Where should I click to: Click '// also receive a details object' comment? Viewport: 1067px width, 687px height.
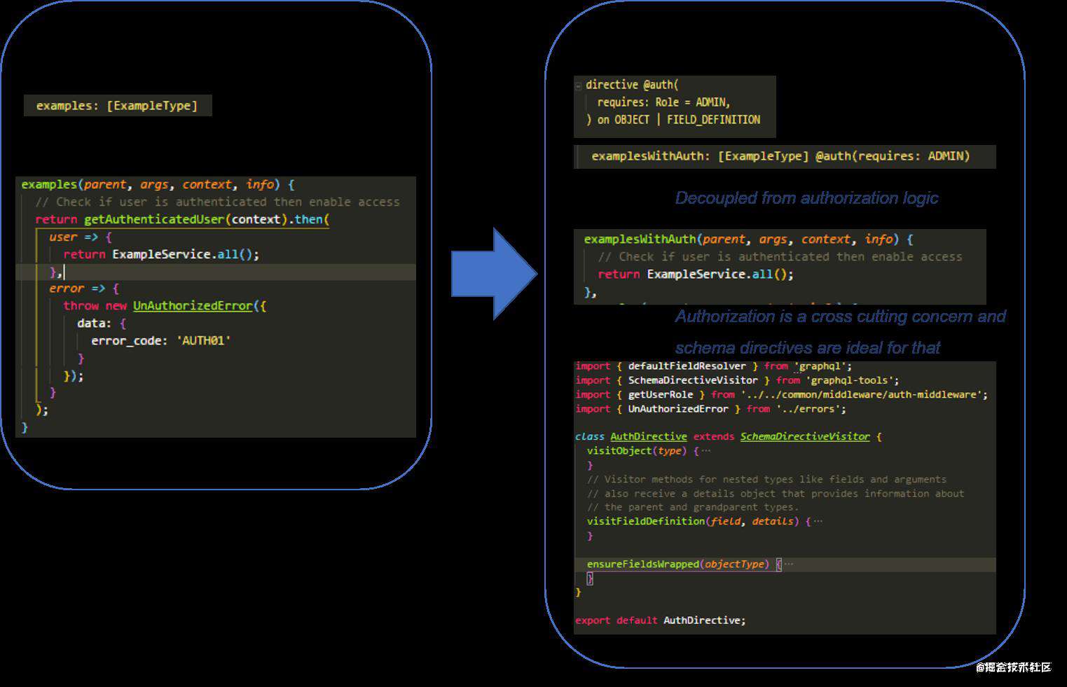pyautogui.click(x=776, y=494)
